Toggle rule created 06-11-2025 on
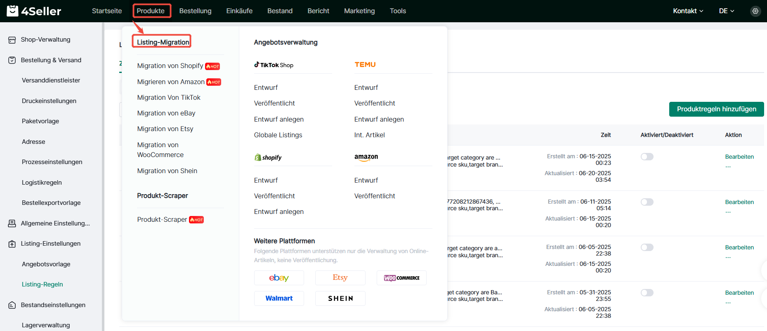767x331 pixels. [647, 202]
